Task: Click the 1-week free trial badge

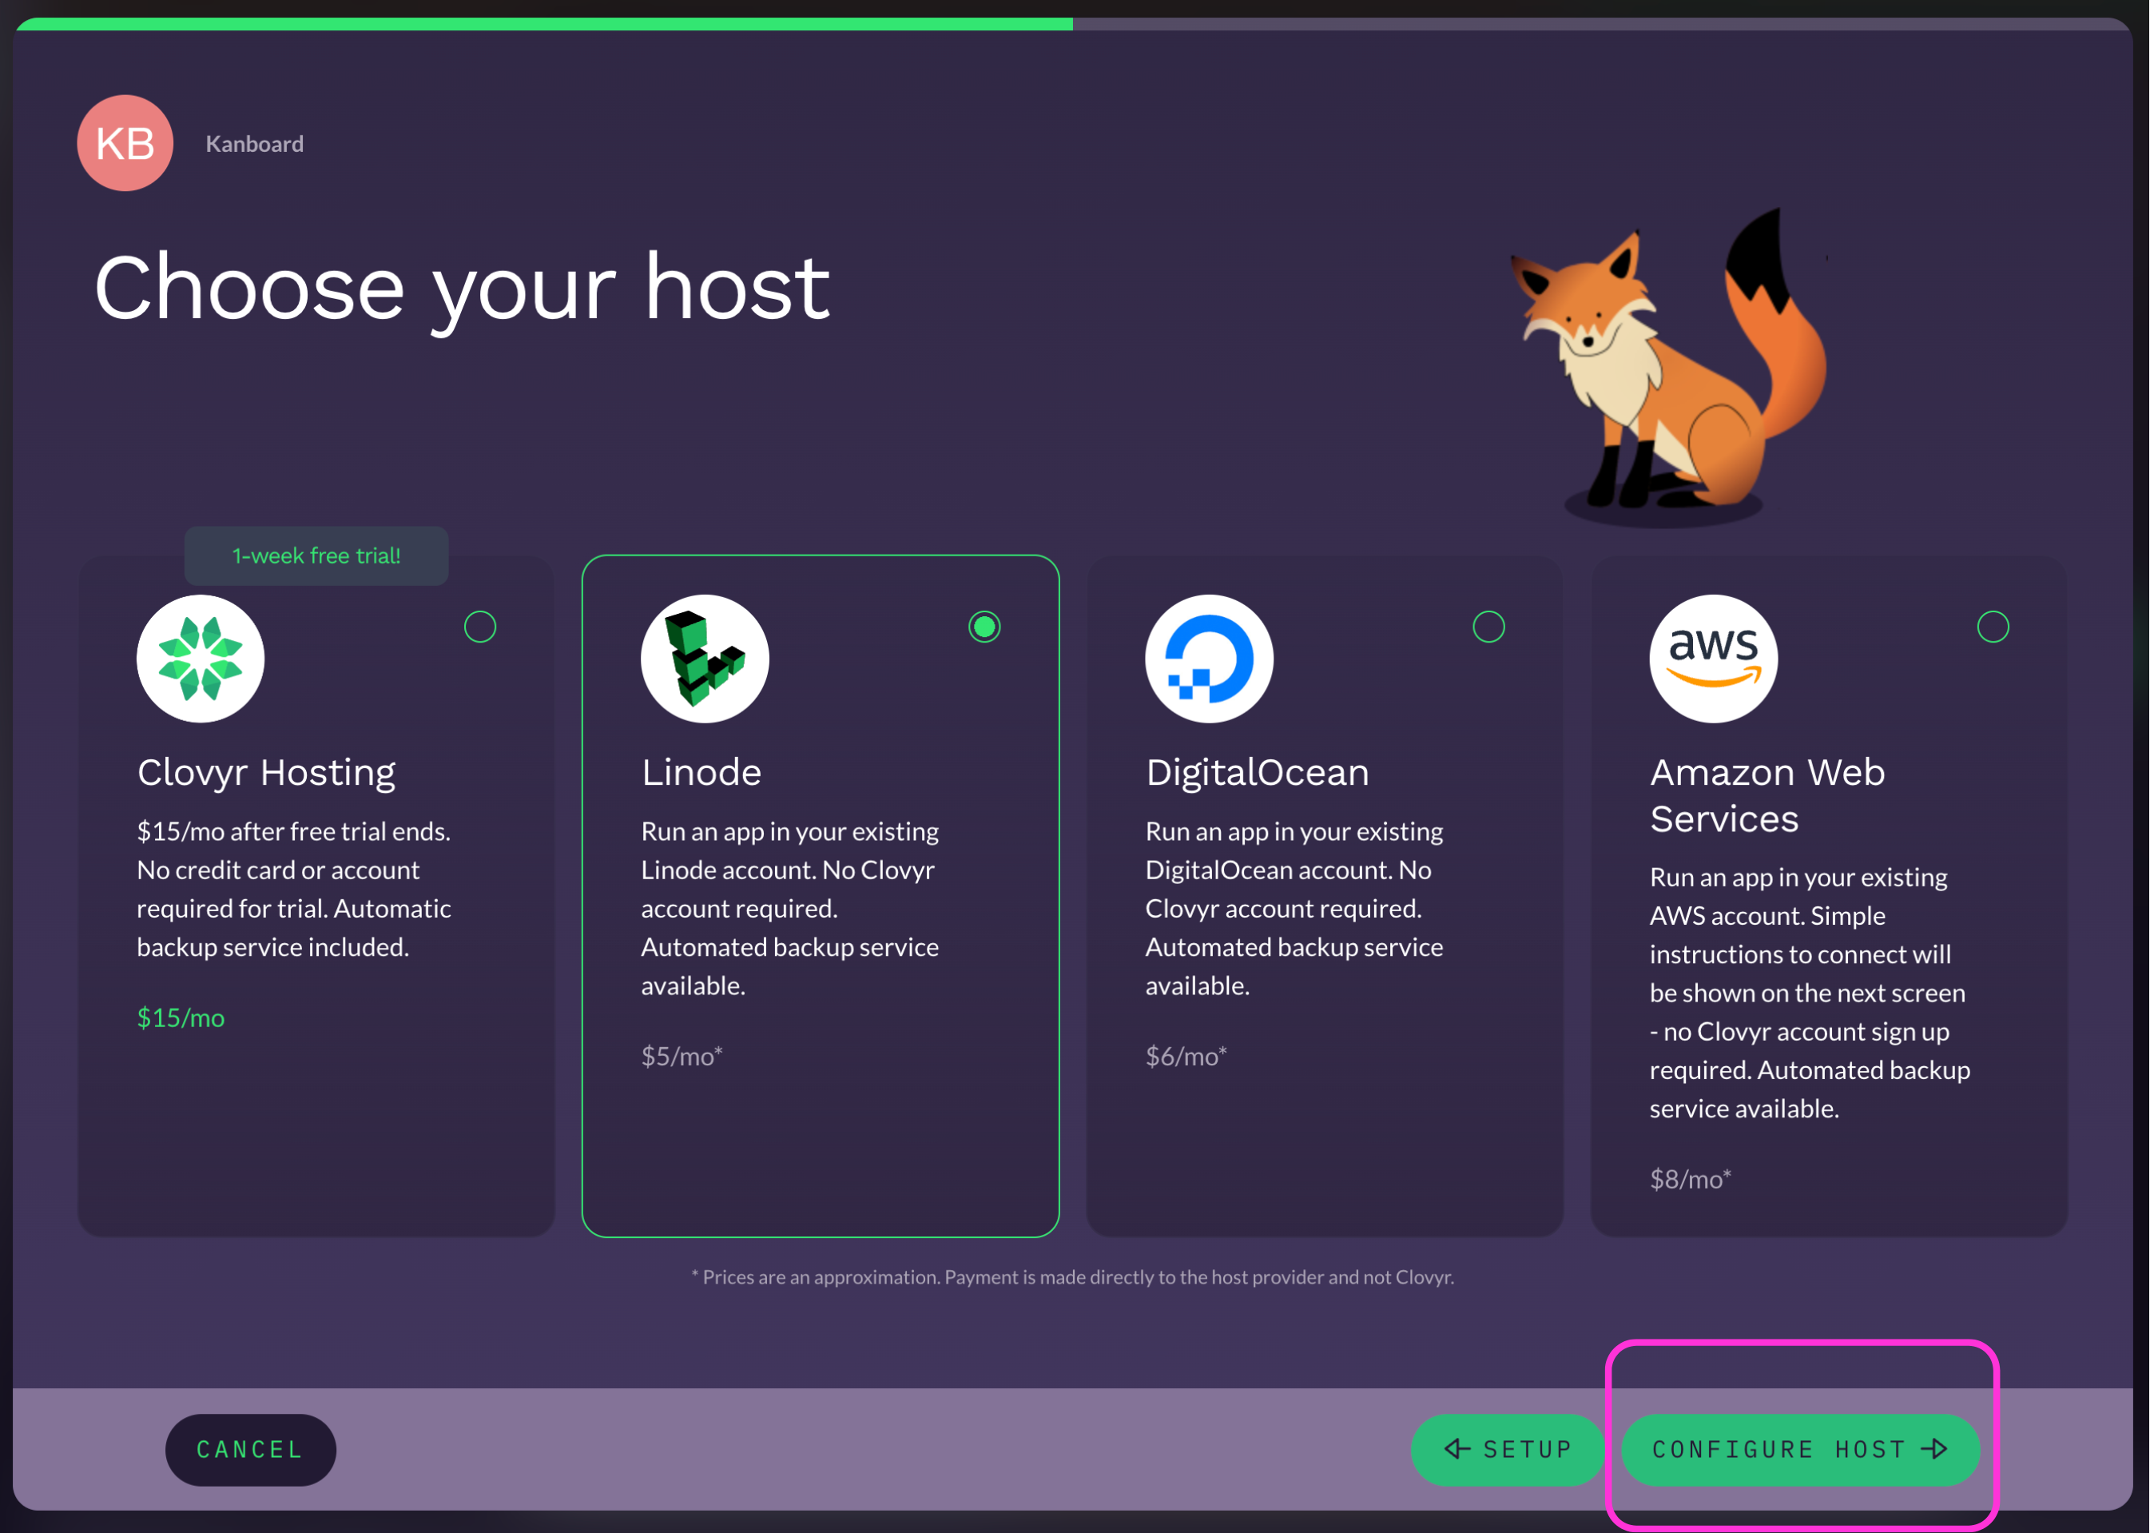Action: (x=317, y=557)
